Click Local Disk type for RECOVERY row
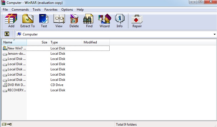The image size is (217, 127). 58,90
